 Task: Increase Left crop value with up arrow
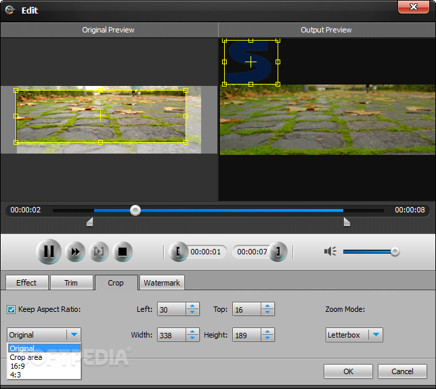point(192,306)
